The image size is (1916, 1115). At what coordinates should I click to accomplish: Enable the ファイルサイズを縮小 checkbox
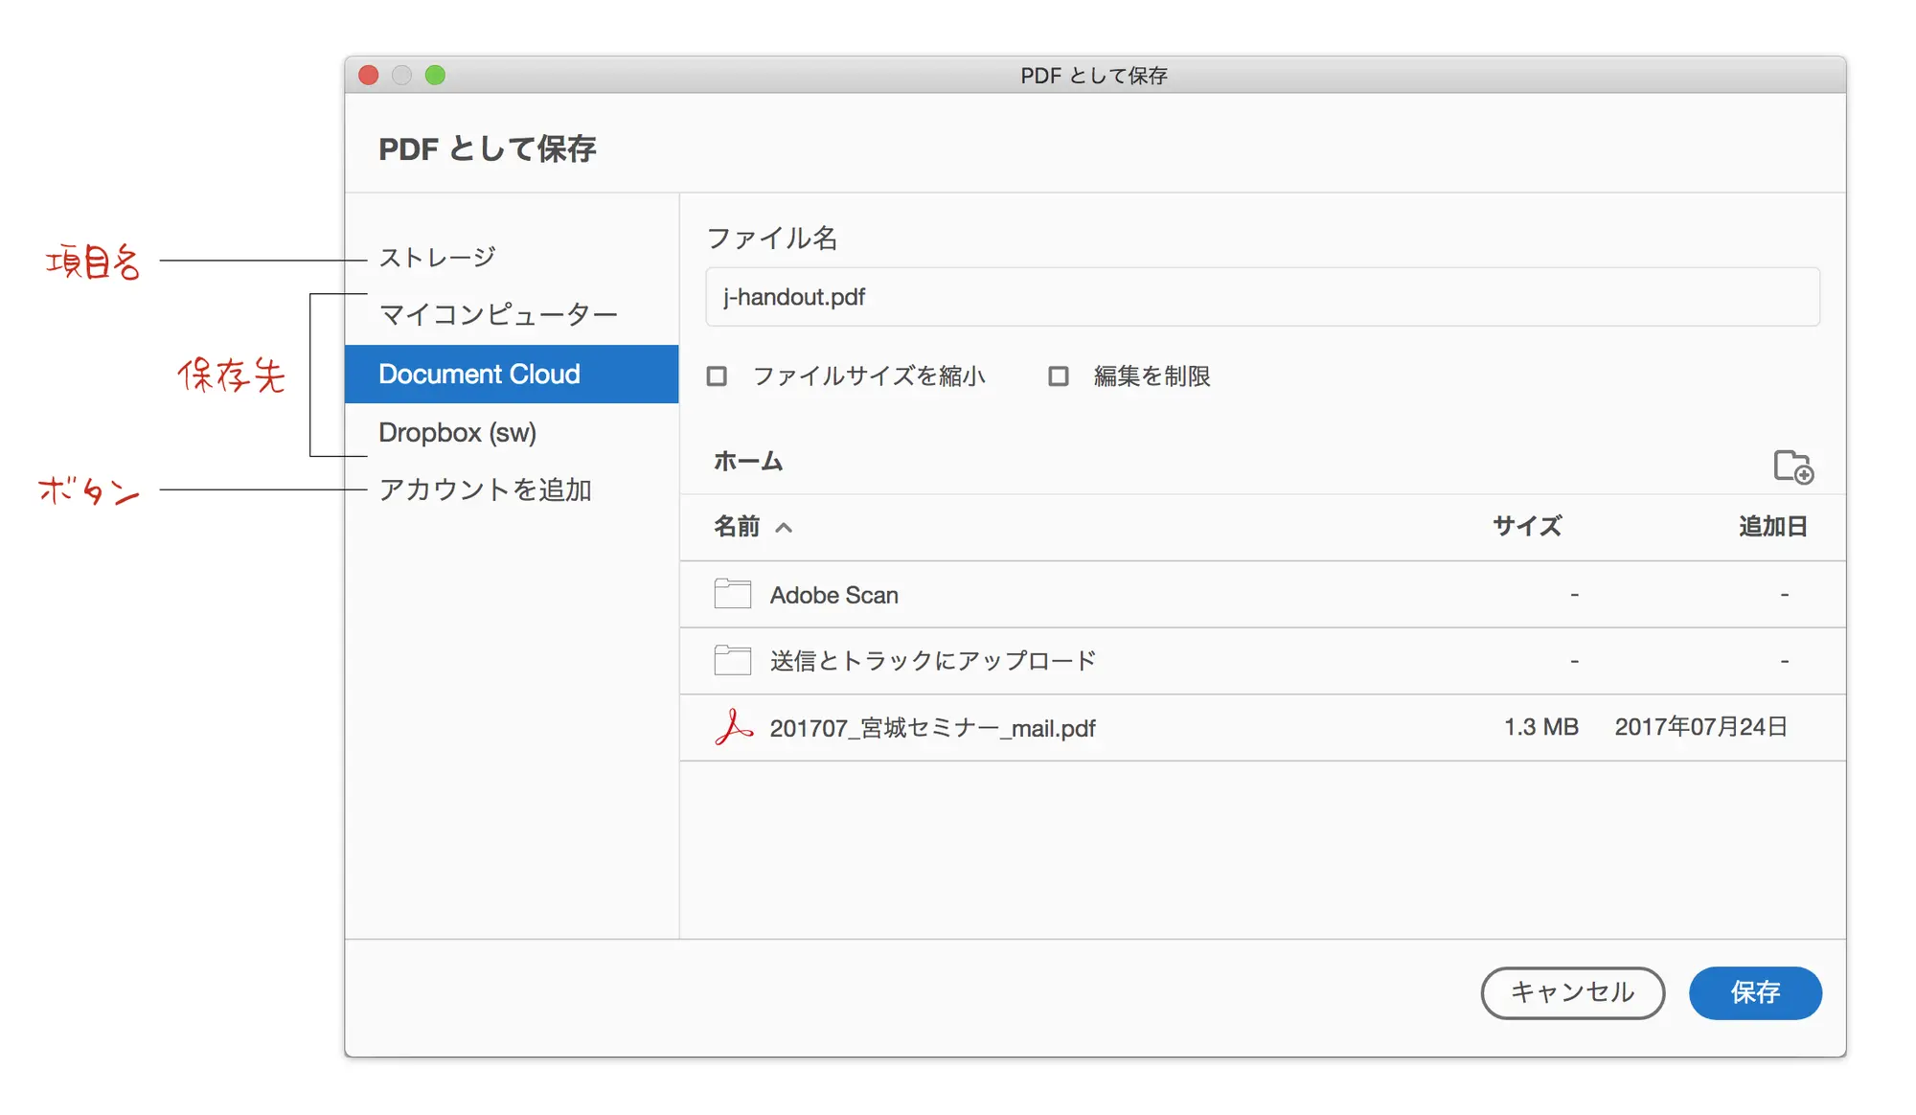point(716,376)
